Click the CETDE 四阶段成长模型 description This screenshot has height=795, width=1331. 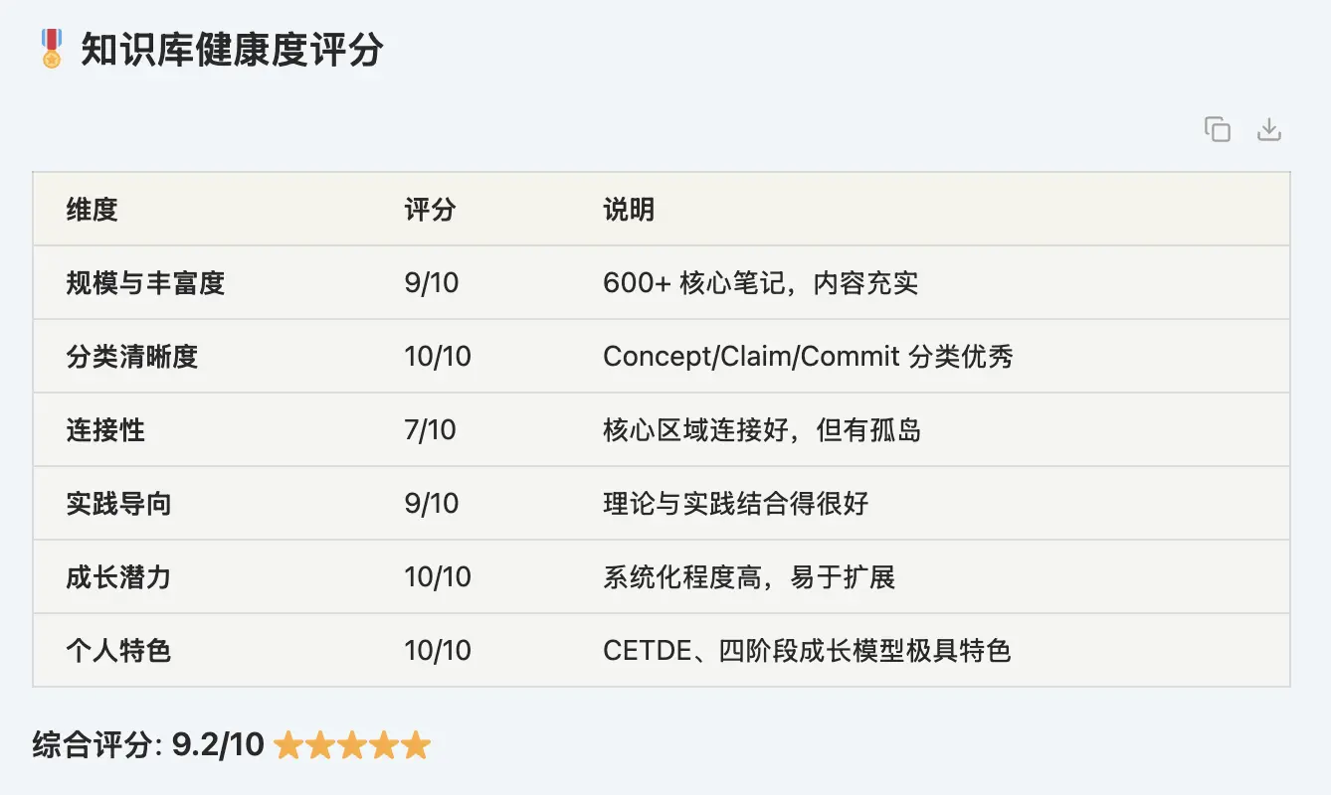(807, 651)
